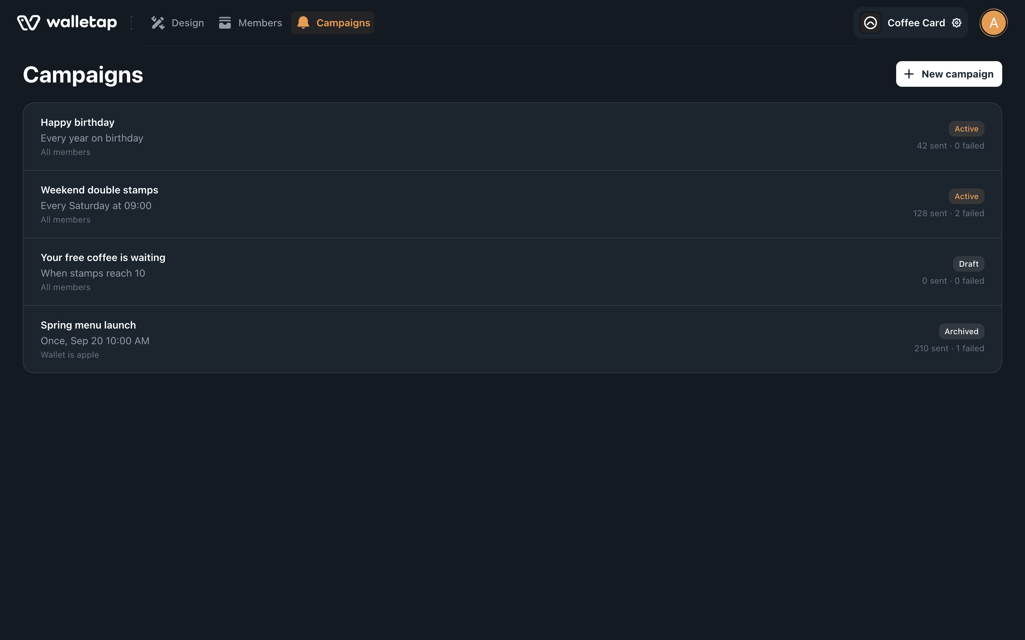This screenshot has width=1025, height=640.
Task: Create a New campaign
Action: click(949, 74)
